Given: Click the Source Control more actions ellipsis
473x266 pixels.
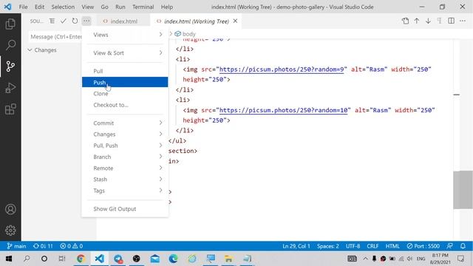Looking at the screenshot, I should point(86,21).
